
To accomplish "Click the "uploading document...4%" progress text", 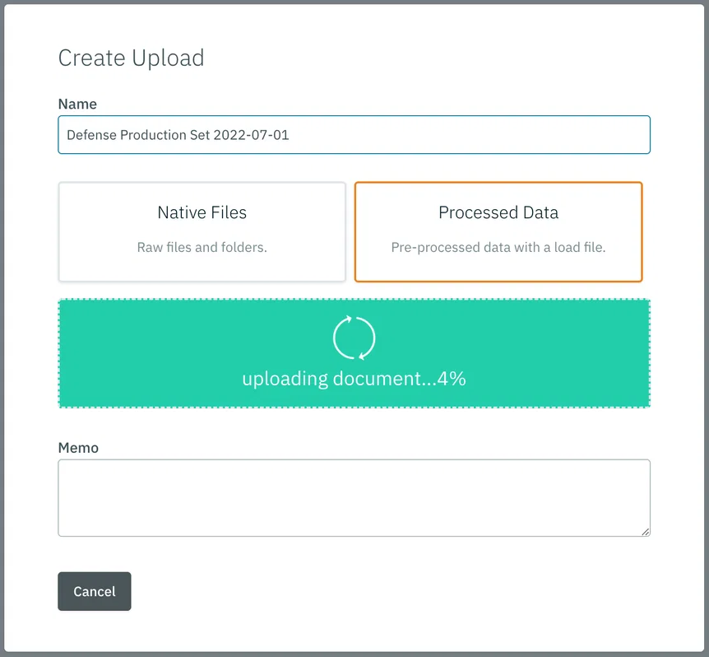I will point(354,379).
